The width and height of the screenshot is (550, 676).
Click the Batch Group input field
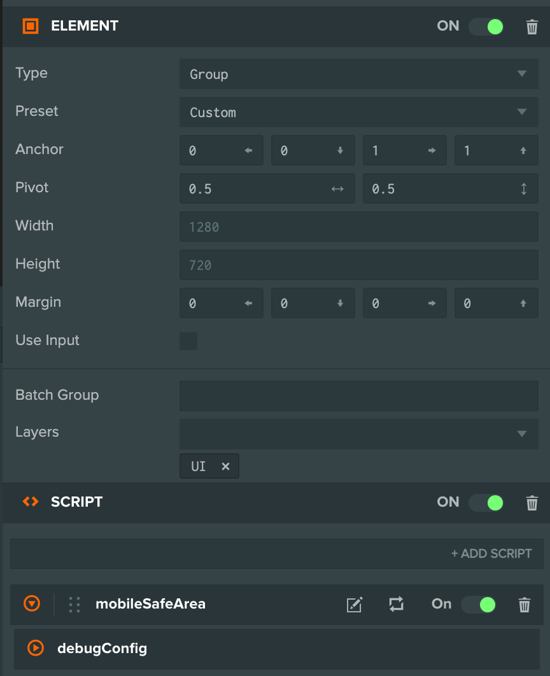(358, 396)
